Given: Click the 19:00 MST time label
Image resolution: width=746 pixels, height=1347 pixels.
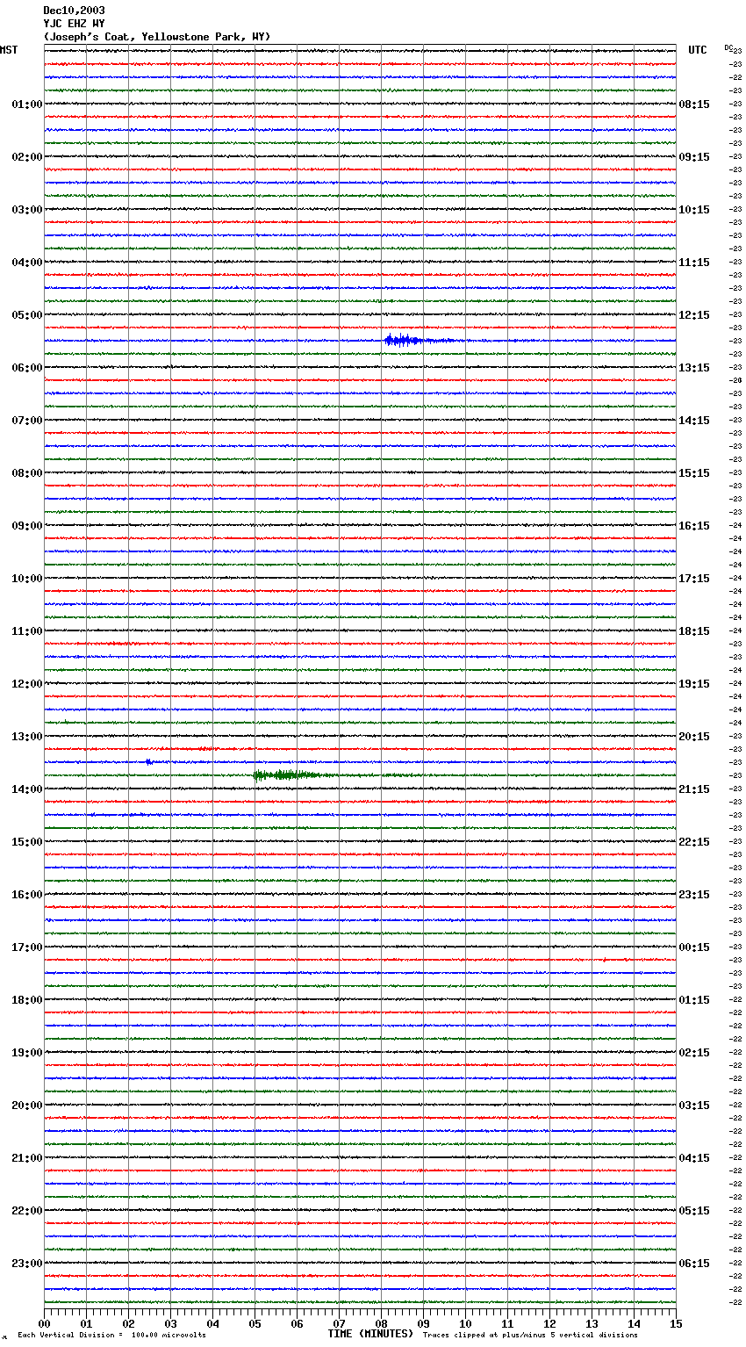Looking at the screenshot, I should pos(27,1053).
